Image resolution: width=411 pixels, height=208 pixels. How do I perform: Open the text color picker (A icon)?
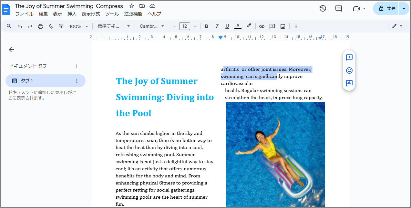click(x=238, y=26)
